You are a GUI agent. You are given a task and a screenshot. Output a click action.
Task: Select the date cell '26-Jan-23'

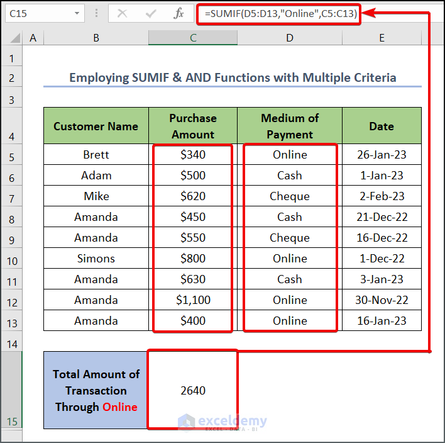point(382,154)
